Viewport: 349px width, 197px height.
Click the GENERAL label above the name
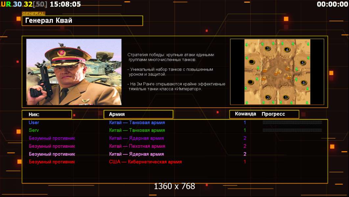click(x=34, y=13)
